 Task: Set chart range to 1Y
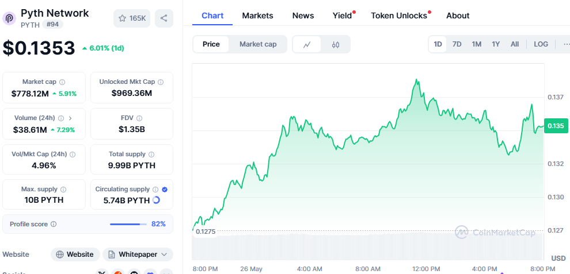pos(496,44)
